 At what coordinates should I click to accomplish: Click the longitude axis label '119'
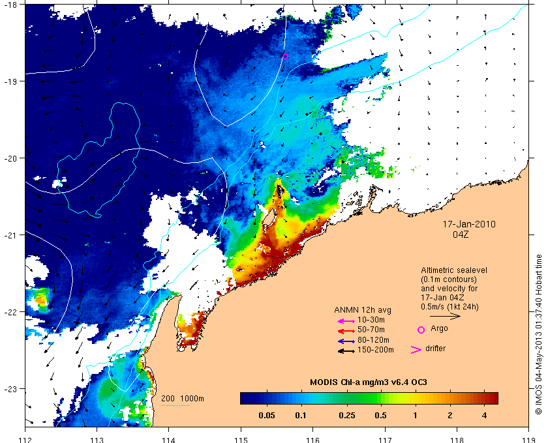tap(529, 440)
